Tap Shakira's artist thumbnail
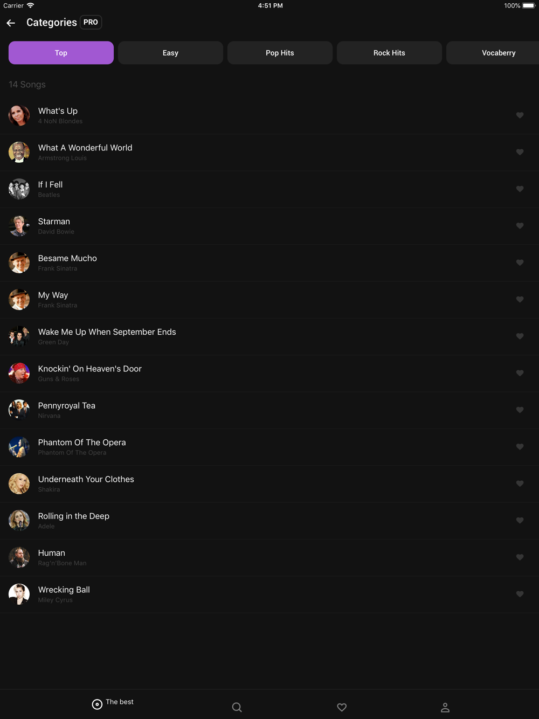Screen dimensions: 539x719 pos(19,483)
